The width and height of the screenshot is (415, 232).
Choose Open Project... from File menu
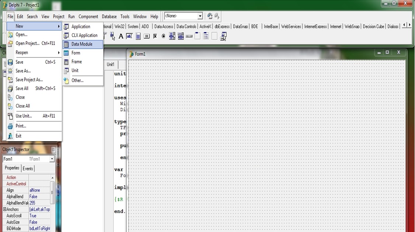(x=34, y=43)
